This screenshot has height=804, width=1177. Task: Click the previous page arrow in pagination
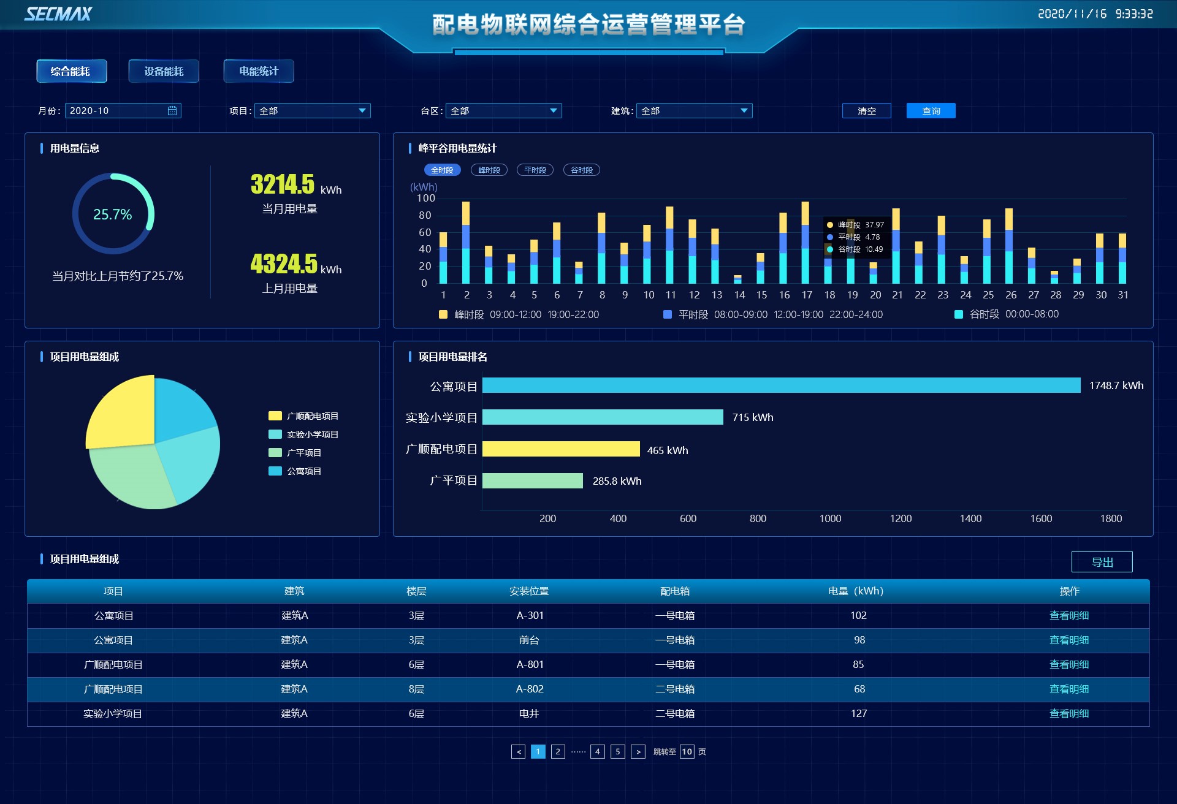point(518,751)
